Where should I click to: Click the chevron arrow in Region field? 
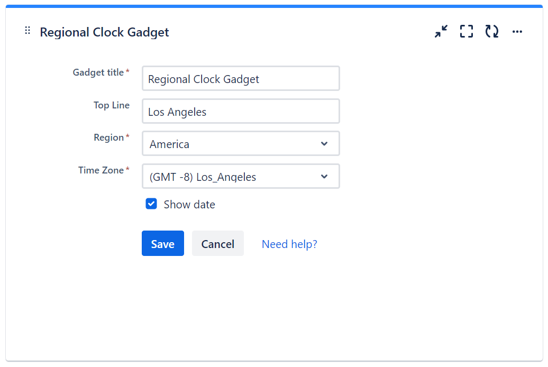point(324,144)
